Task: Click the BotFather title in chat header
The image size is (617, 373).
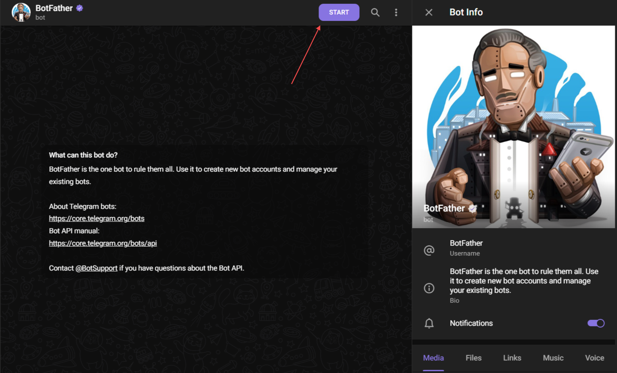Action: [54, 8]
